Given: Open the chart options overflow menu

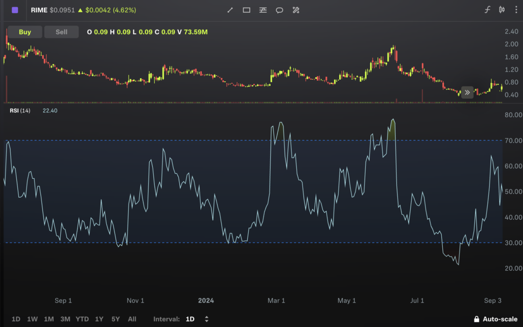Looking at the screenshot, I should tap(517, 8).
